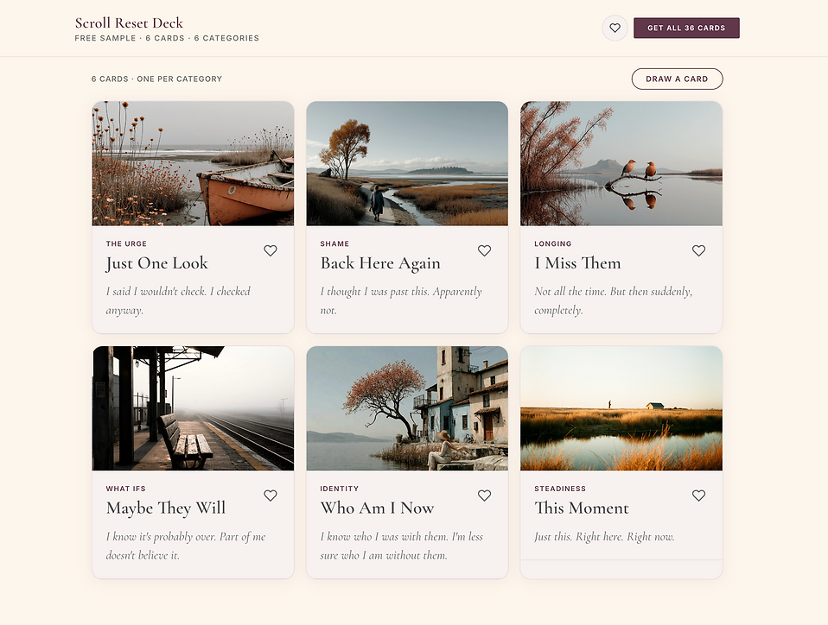Click the This Moment card title
The image size is (828, 625).
point(582,508)
